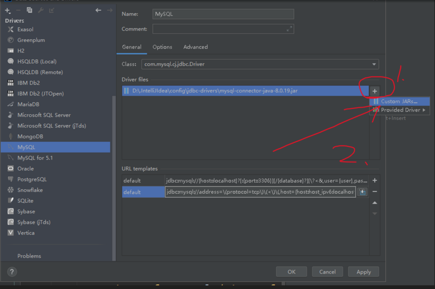Open the Provided Driver submenu
The height and width of the screenshot is (289, 435).
pos(399,110)
